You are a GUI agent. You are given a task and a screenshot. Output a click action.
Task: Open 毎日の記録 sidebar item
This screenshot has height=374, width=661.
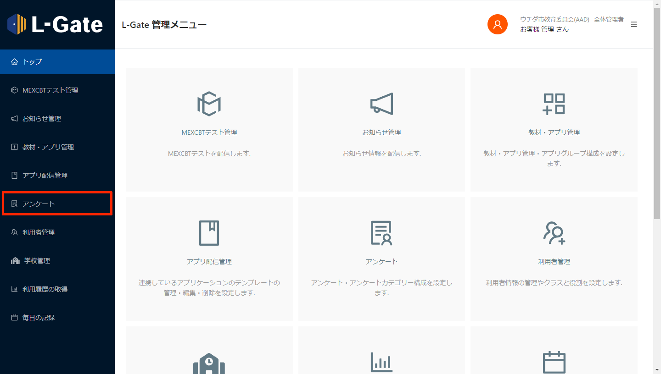tap(39, 318)
